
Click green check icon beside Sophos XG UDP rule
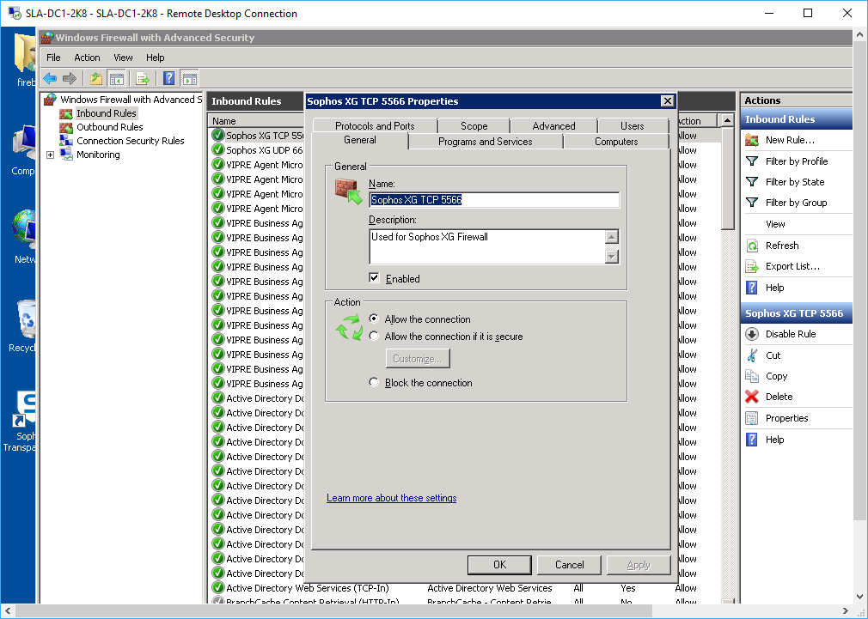(218, 150)
